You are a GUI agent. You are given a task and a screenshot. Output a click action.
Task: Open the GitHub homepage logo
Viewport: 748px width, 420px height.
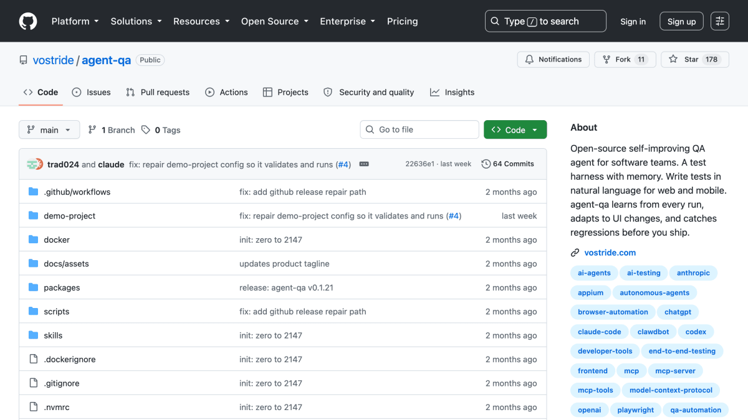28,21
